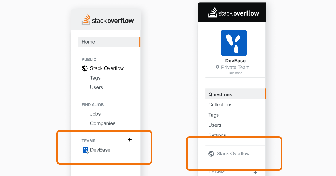This screenshot has height=176, width=336.
Task: Open Companies under Find a Job
Action: (103, 123)
